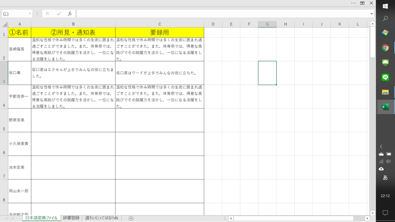Select column A header
The width and height of the screenshot is (395, 222).
pyautogui.click(x=20, y=24)
